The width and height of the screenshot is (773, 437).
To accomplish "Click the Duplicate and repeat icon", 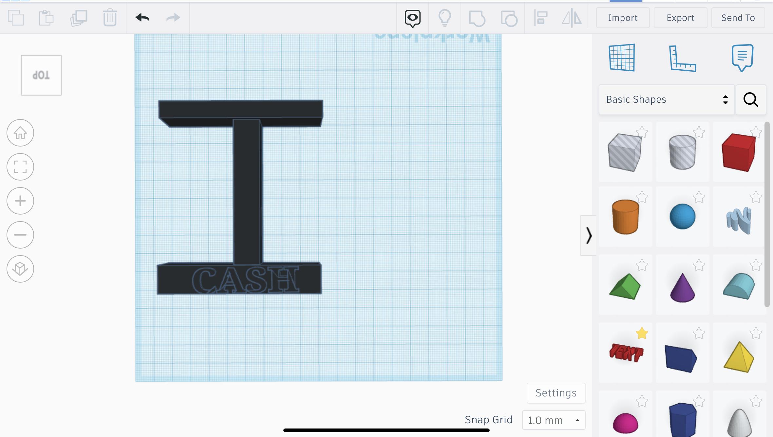I will point(79,18).
